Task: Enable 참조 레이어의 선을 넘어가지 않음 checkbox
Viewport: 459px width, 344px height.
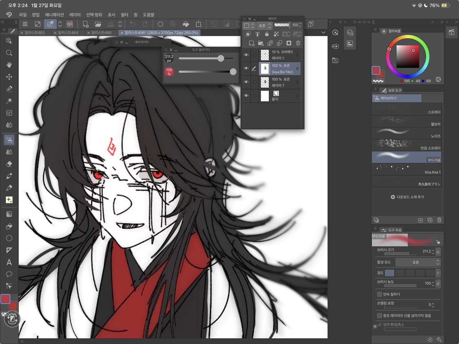Action: point(379,316)
